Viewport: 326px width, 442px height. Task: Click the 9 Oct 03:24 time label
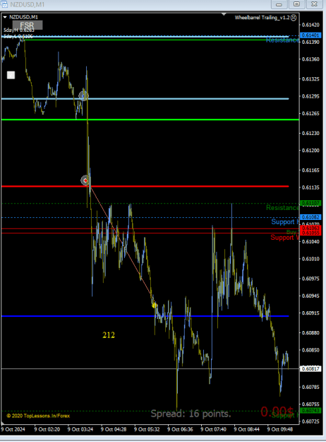coord(80,429)
